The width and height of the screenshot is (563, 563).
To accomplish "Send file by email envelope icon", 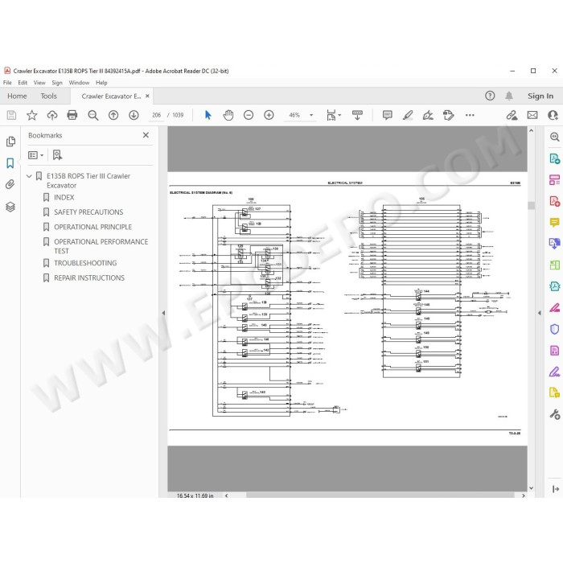I will point(532,115).
